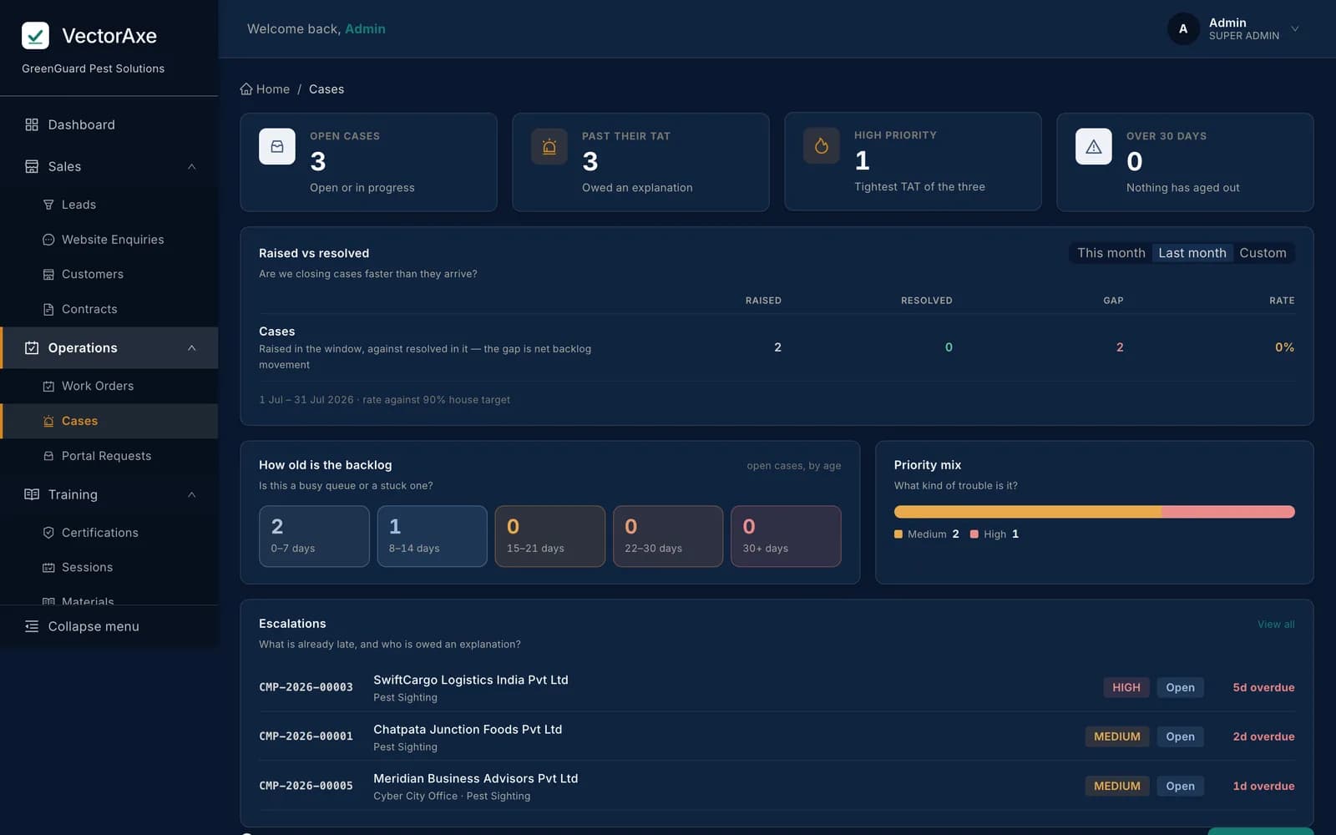Click the Past Their TAT alarm icon
1336x835 pixels.
point(549,146)
